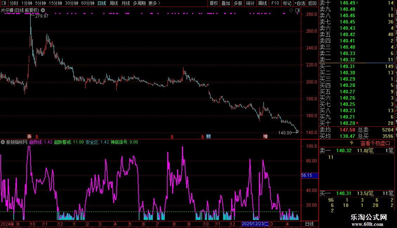Click the 标记 mark button
The height and width of the screenshot is (228, 397).
[x=287, y=3]
